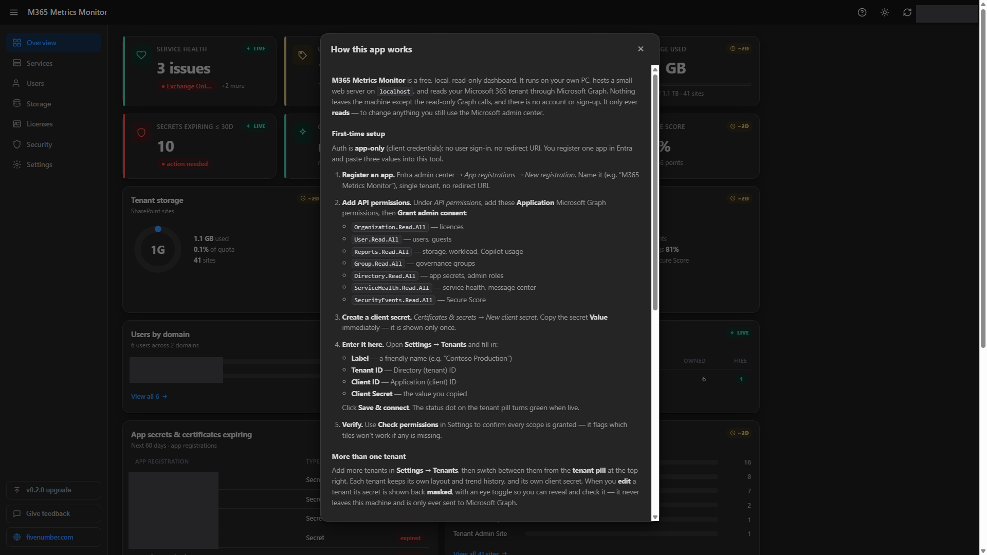This screenshot has width=987, height=555.
Task: Click the APP REGISTRATION column header
Action: (x=162, y=461)
